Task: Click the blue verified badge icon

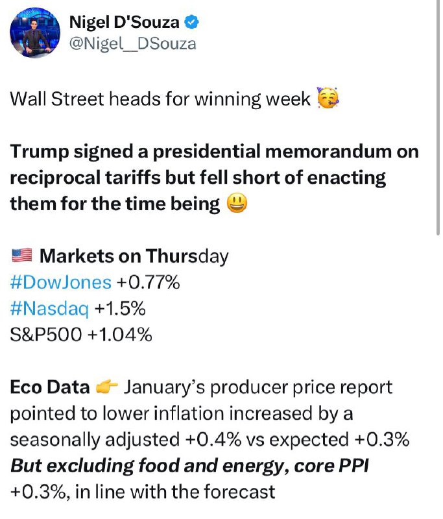Action: click(x=191, y=23)
